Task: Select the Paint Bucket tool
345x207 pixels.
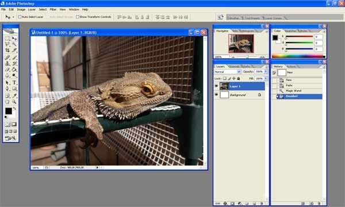Action: pos(14,70)
